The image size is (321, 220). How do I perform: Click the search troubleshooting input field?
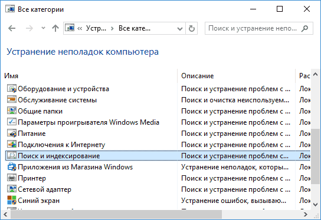[254, 28]
